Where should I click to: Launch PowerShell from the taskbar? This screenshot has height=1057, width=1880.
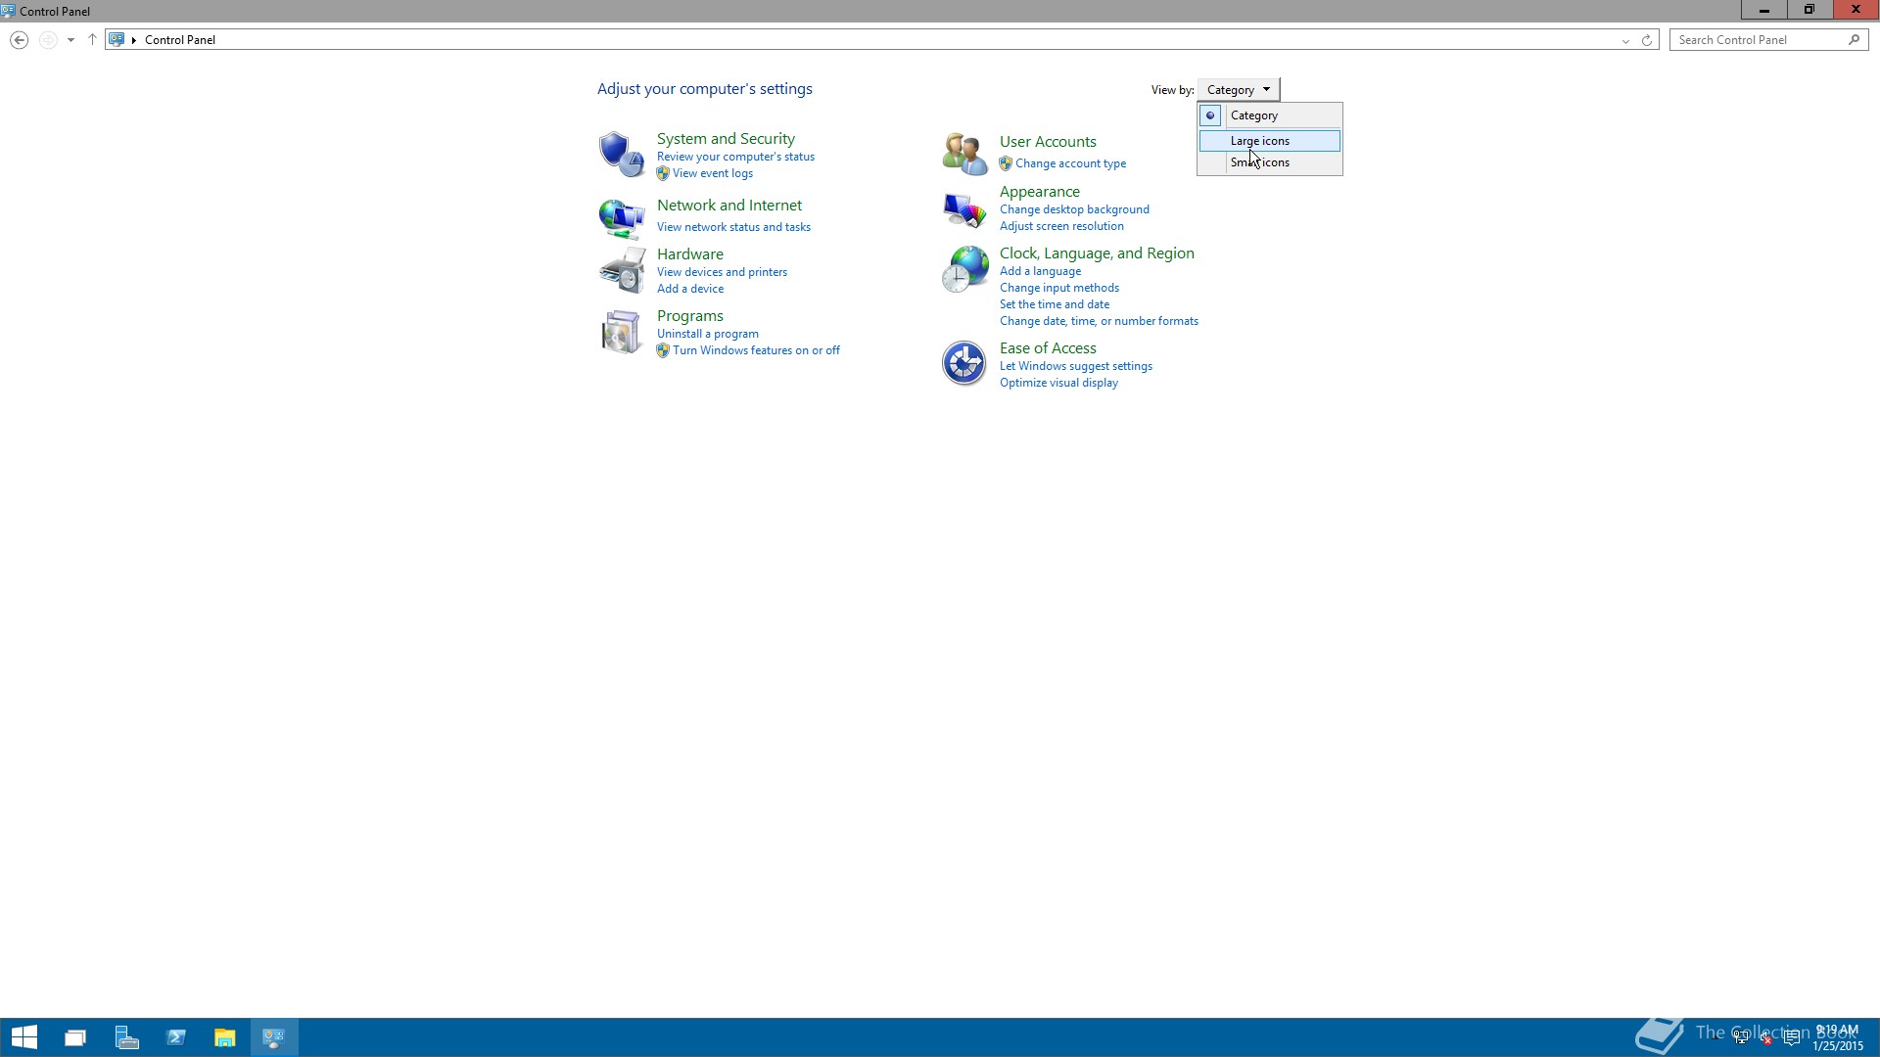pos(176,1037)
